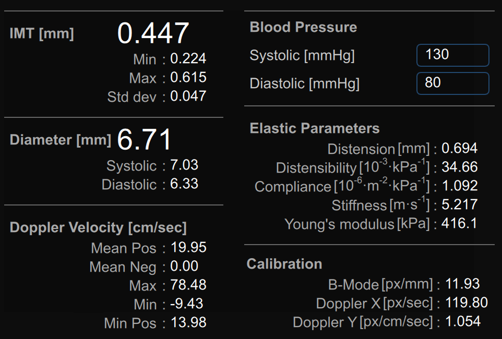This screenshot has height=339, width=502.
Task: Open the Elastic Parameters section header
Action: (x=314, y=128)
